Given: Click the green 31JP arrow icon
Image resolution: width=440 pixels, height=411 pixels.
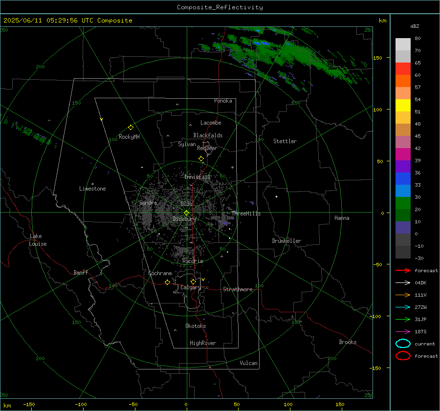Looking at the screenshot, I should pos(403,319).
